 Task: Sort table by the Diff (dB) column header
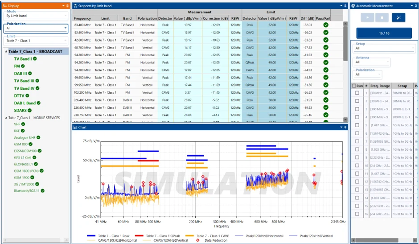click(x=307, y=18)
